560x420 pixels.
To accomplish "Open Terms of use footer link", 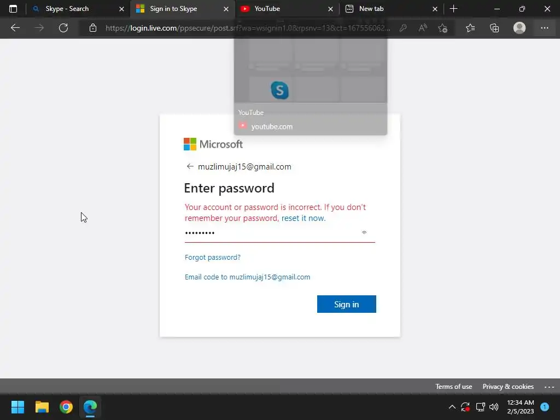I will (453, 387).
